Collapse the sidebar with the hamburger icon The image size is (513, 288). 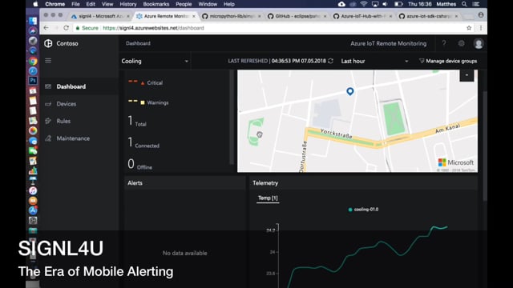[48, 61]
